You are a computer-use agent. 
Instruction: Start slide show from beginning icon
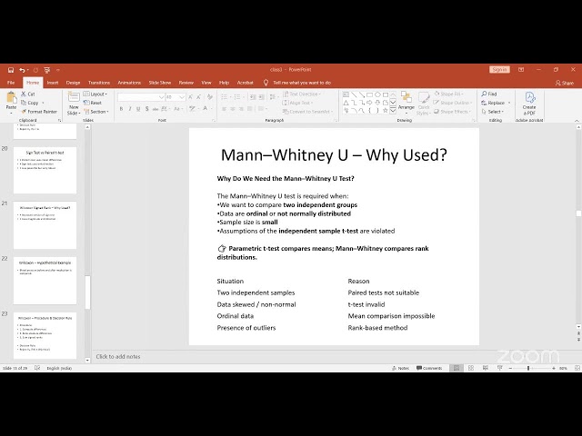[46, 70]
